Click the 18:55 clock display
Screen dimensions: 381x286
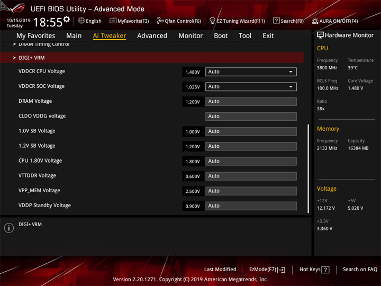pos(48,22)
